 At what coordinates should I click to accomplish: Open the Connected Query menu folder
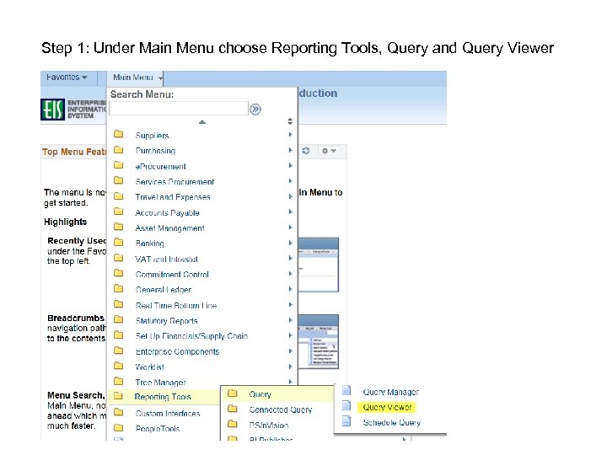[x=280, y=409]
